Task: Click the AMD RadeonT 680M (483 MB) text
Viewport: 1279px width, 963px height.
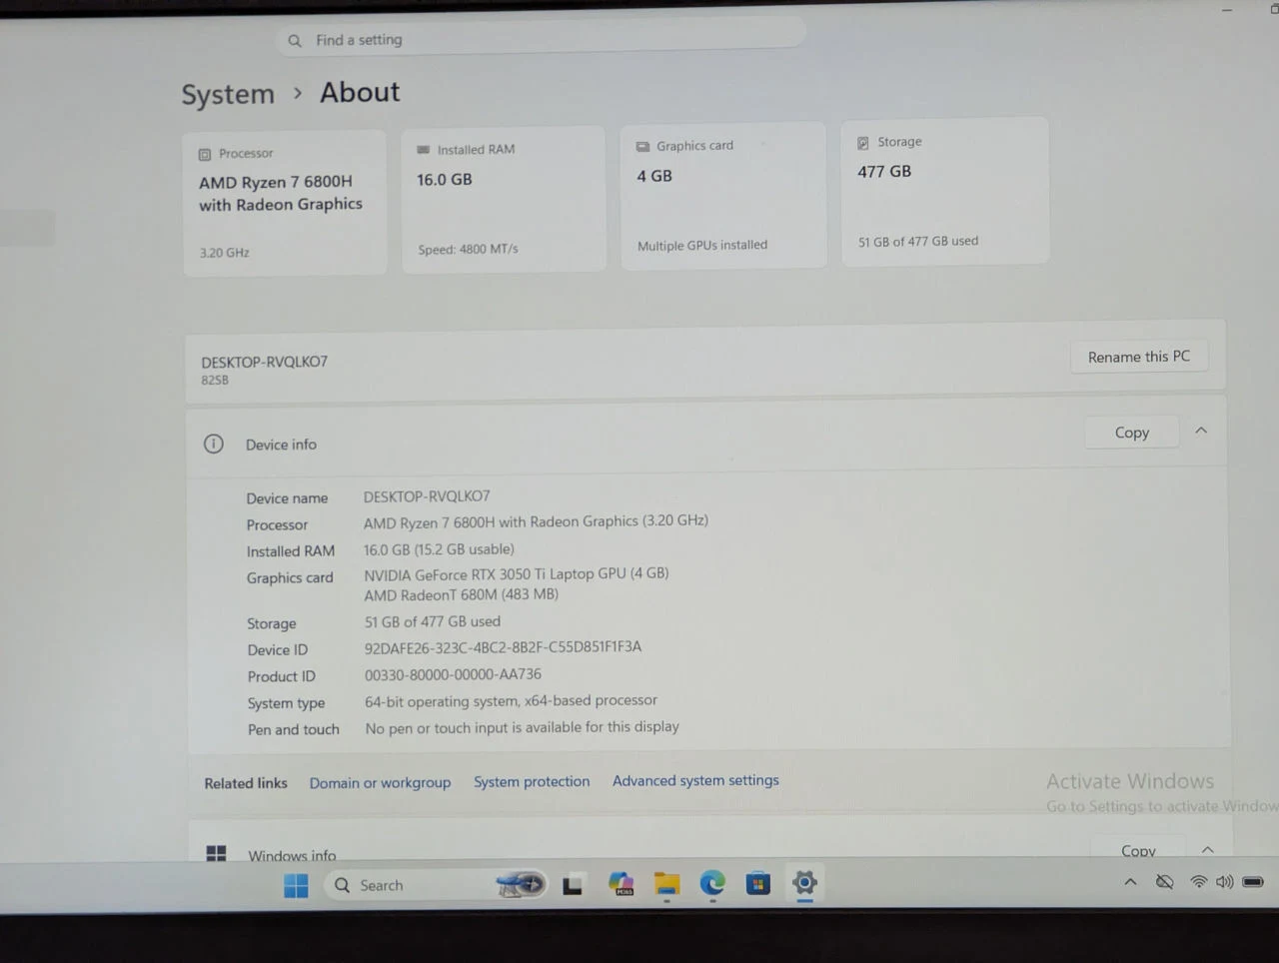Action: 461,594
